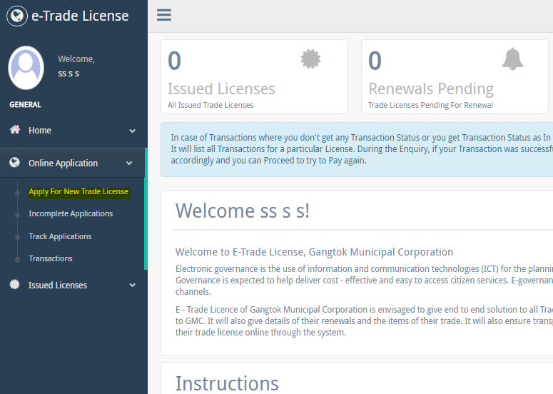Open Incomplete Applications link
The width and height of the screenshot is (553, 394).
71,213
